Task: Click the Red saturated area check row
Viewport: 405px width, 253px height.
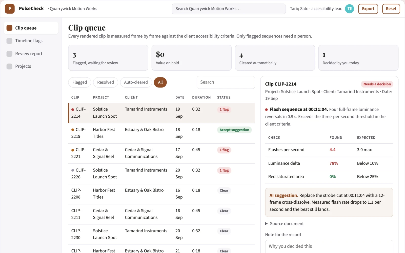Action: 329,177
